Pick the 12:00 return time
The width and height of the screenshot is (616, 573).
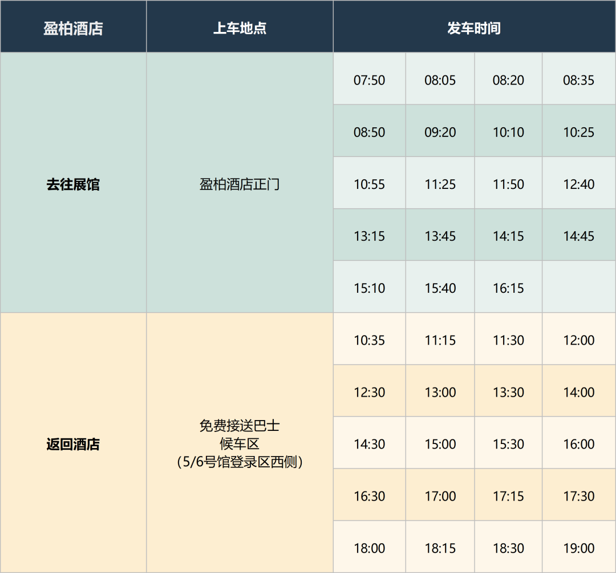[579, 339]
